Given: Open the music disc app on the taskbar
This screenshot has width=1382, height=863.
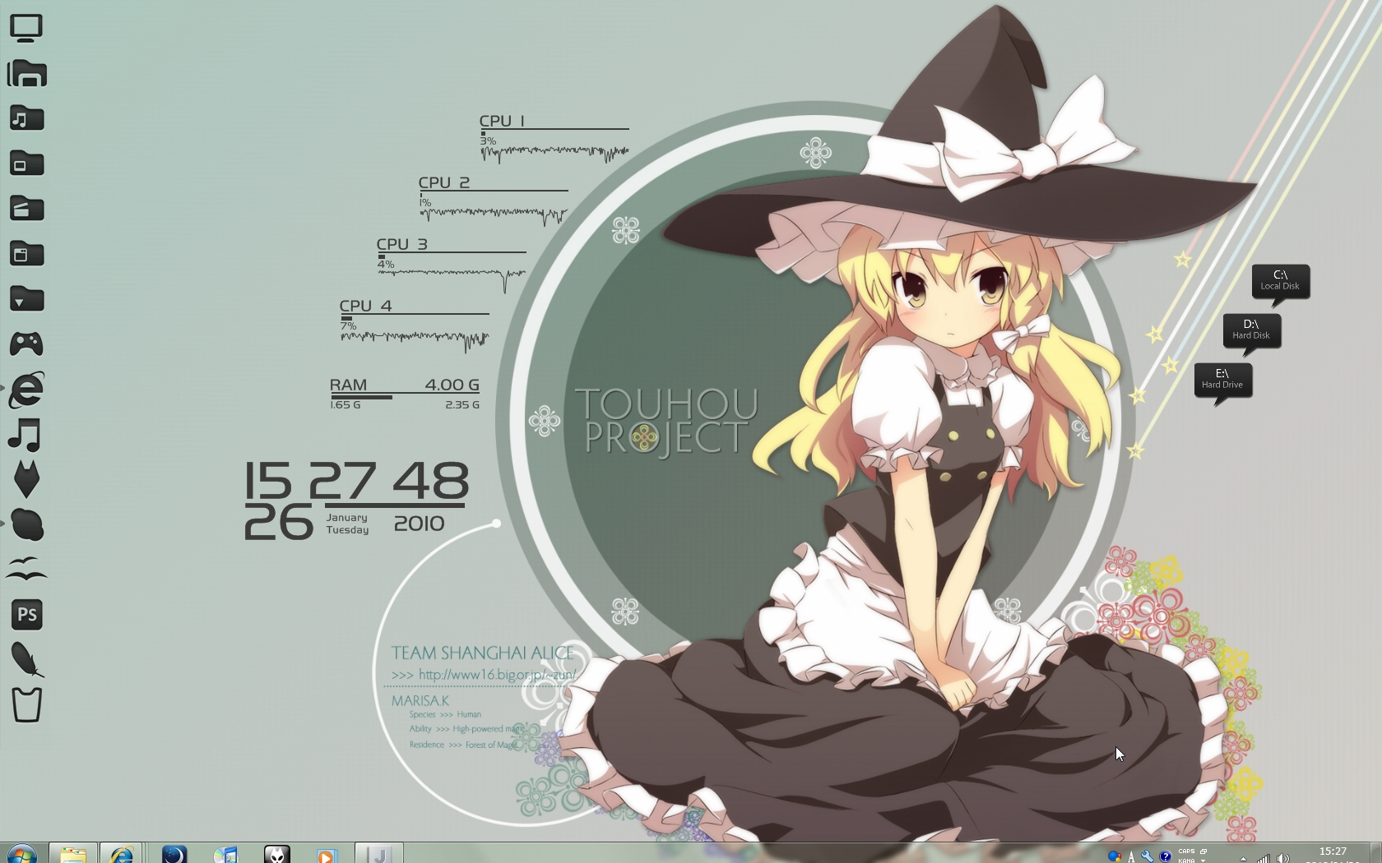Looking at the screenshot, I should coord(225,854).
